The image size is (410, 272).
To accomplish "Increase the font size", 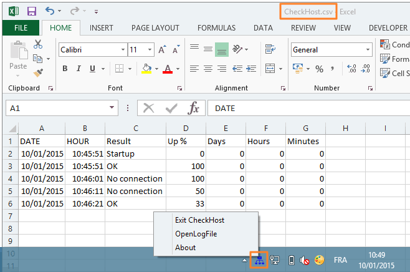I will (x=162, y=49).
